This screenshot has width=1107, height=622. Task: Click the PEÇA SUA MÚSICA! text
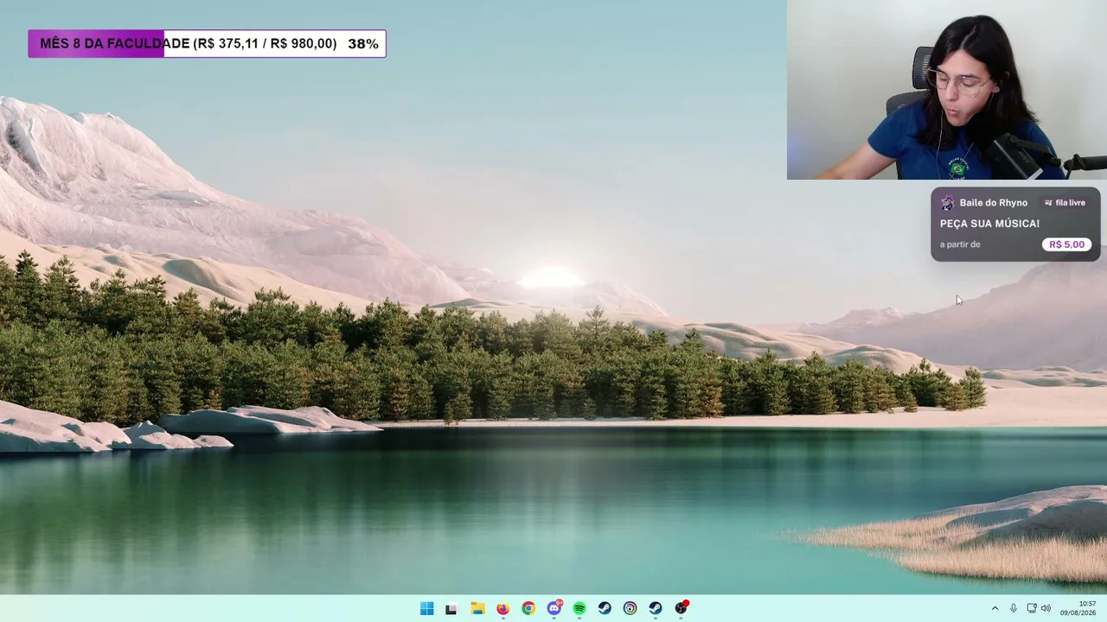[x=989, y=224]
